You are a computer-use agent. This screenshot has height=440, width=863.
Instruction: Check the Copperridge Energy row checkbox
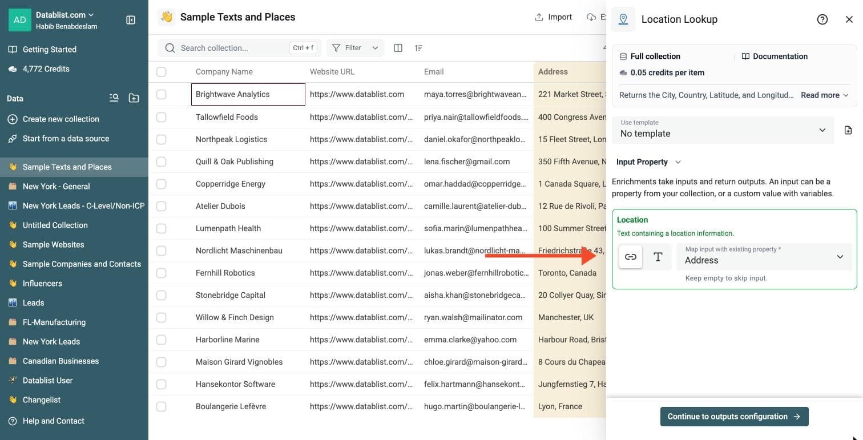pos(162,184)
